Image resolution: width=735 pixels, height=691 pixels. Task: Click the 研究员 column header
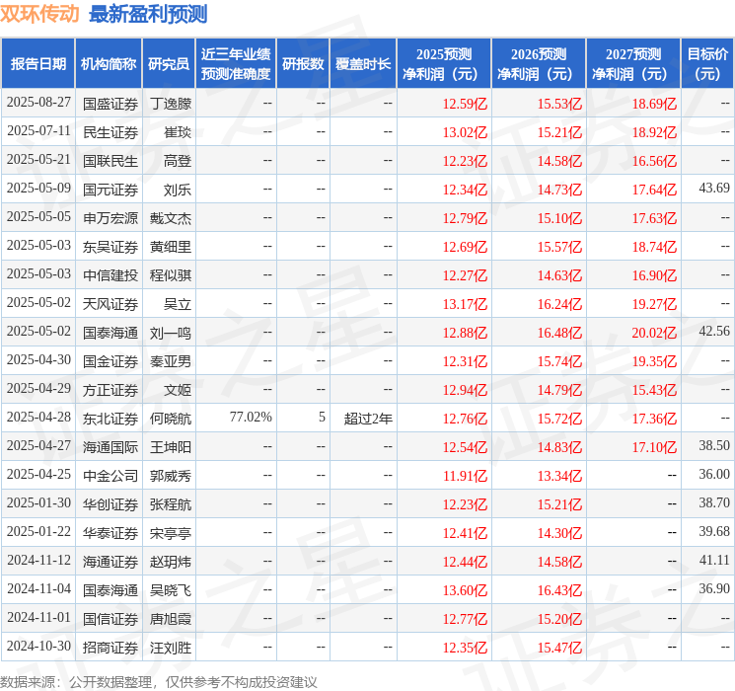point(169,64)
